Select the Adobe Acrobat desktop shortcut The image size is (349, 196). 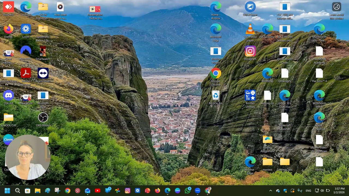pos(26,77)
